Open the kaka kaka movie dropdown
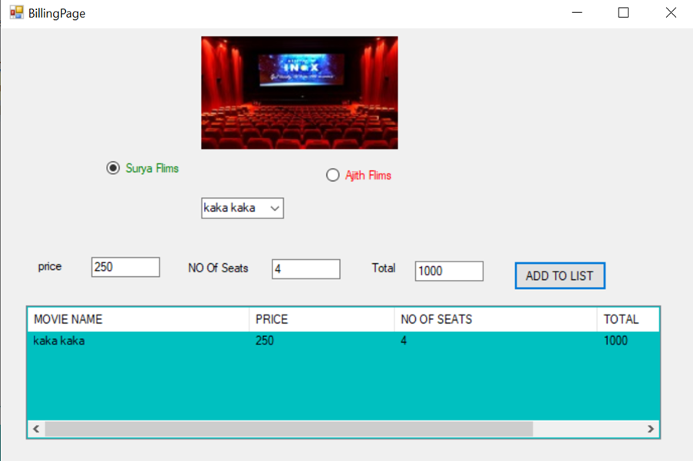Viewport: 693px width, 461px height. 243,208
